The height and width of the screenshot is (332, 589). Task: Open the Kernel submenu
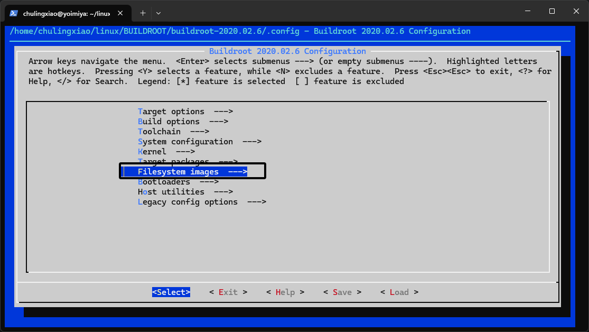point(166,152)
